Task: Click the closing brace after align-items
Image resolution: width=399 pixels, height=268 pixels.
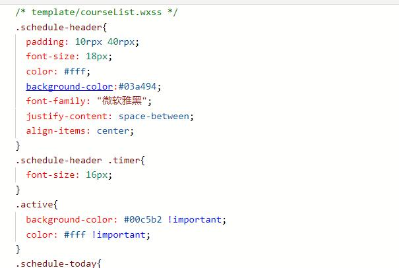Action: pos(18,146)
